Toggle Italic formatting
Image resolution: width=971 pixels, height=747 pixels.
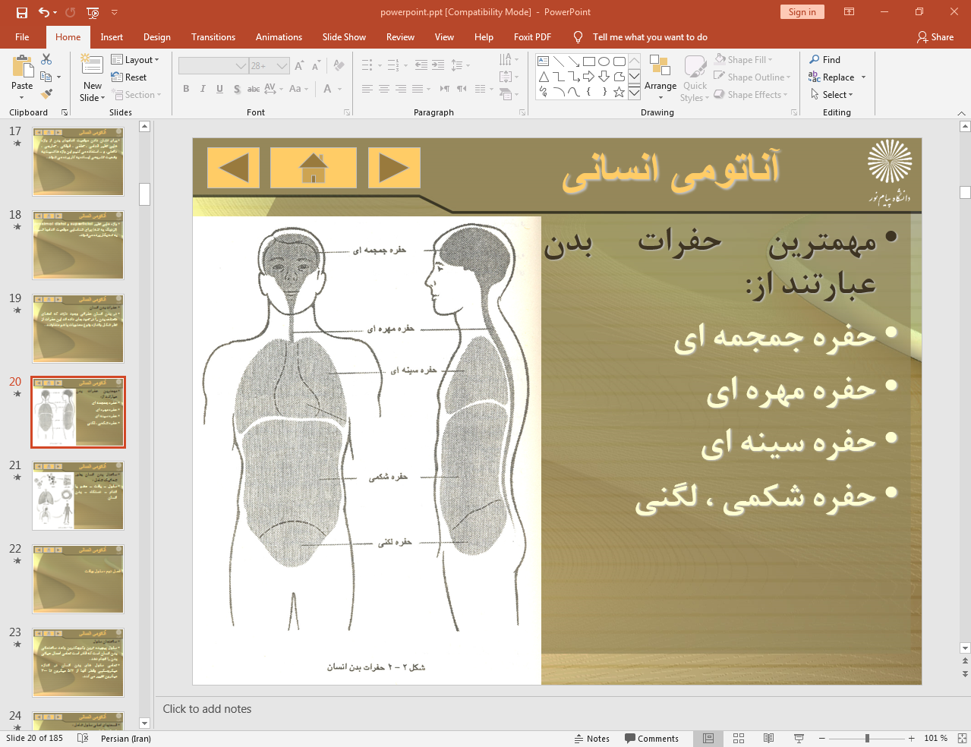pos(203,89)
